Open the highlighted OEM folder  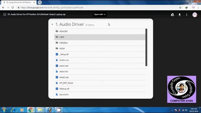coord(100,37)
